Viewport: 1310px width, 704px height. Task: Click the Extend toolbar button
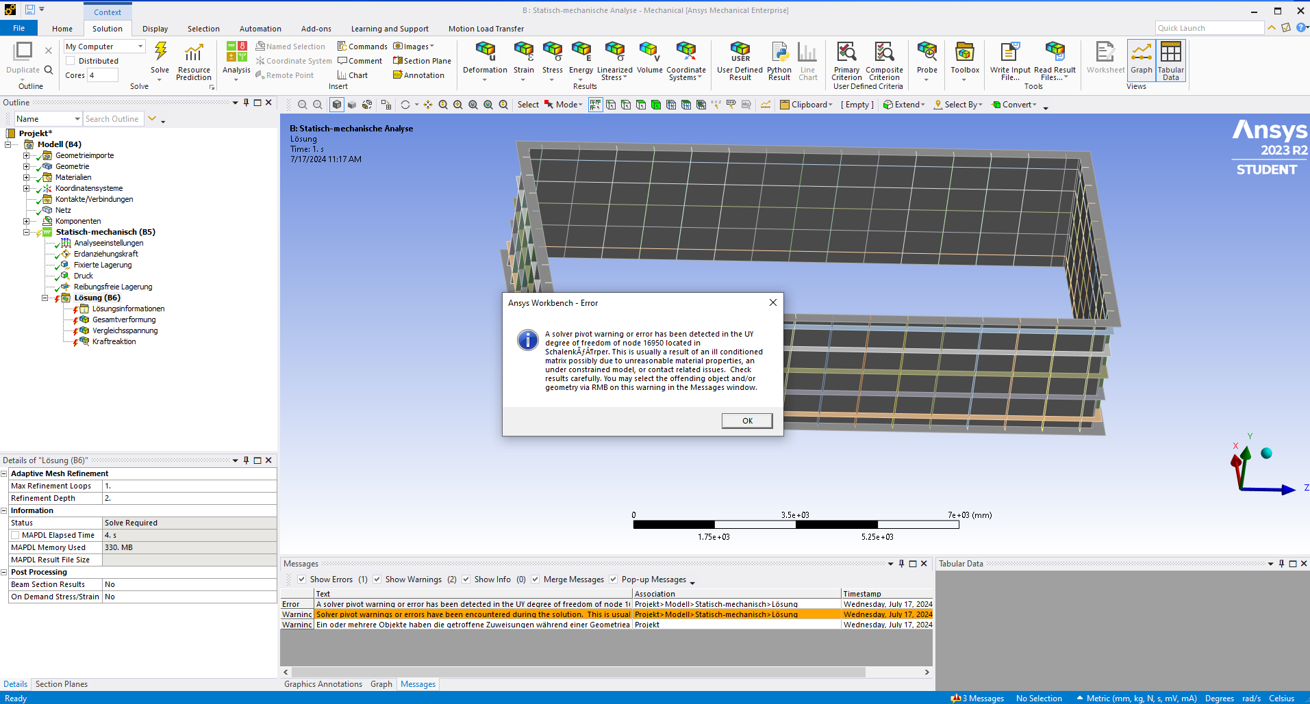click(x=904, y=105)
